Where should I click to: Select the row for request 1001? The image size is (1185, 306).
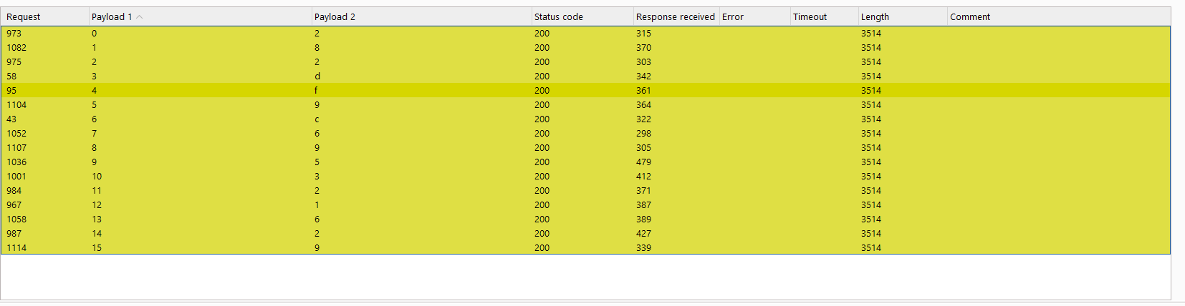point(16,177)
